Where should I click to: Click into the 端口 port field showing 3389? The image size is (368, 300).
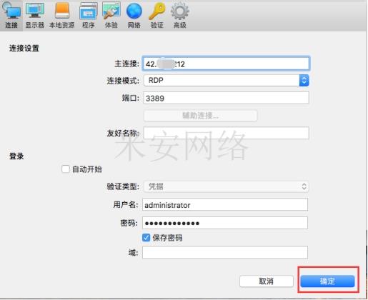[x=226, y=98]
